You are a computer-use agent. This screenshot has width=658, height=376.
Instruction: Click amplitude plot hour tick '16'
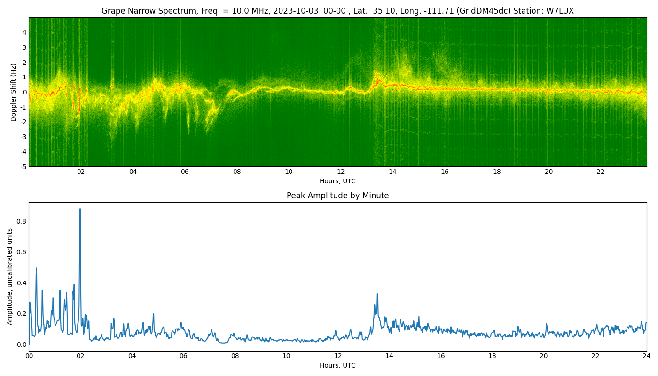441,356
